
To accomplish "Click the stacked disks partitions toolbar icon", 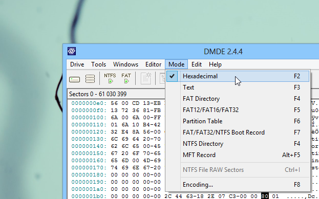I will click(90, 79).
